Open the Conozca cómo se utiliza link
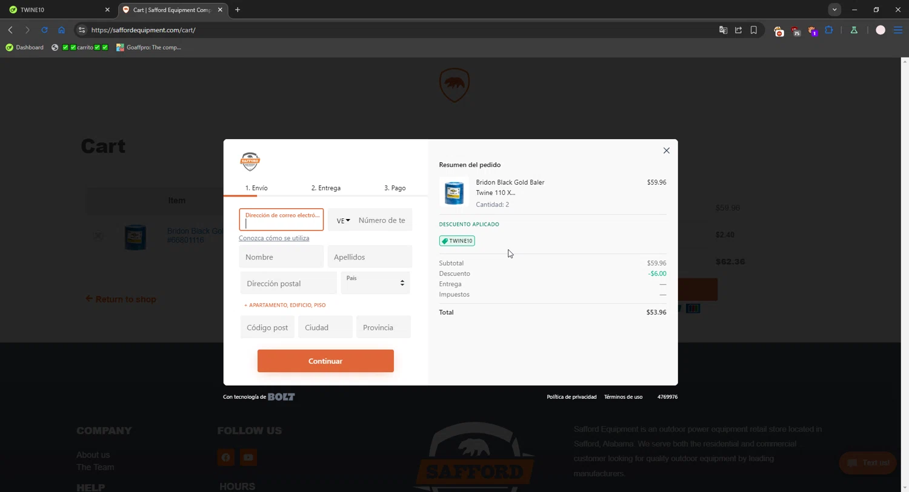Screen dimensions: 909x492 pos(274,238)
